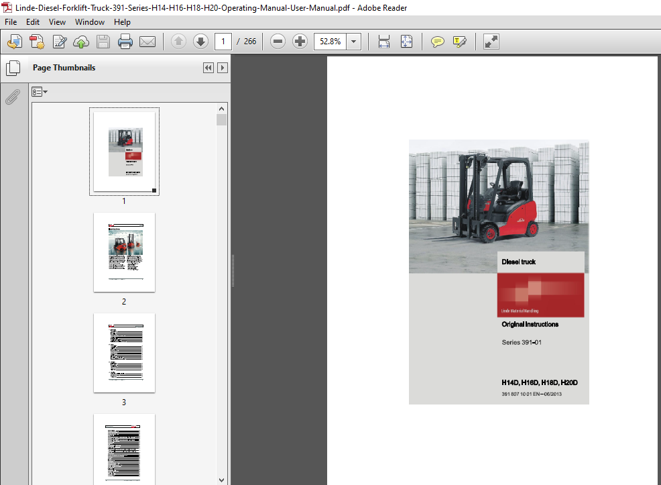The width and height of the screenshot is (661, 485).
Task: Click the Adobe Reader PDF title icon
Action: 7,7
